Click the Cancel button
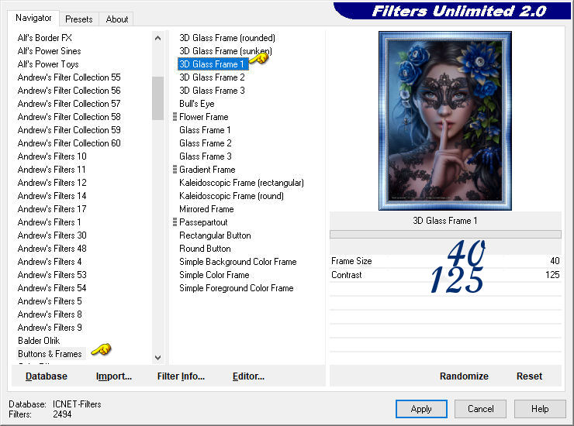The image size is (574, 426). 481,409
